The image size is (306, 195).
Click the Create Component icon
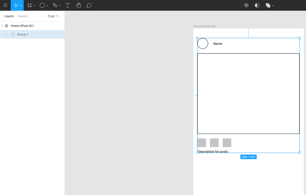pyautogui.click(x=246, y=5)
